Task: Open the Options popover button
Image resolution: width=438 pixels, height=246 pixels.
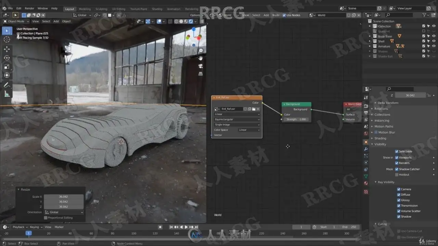Action: [x=196, y=15]
